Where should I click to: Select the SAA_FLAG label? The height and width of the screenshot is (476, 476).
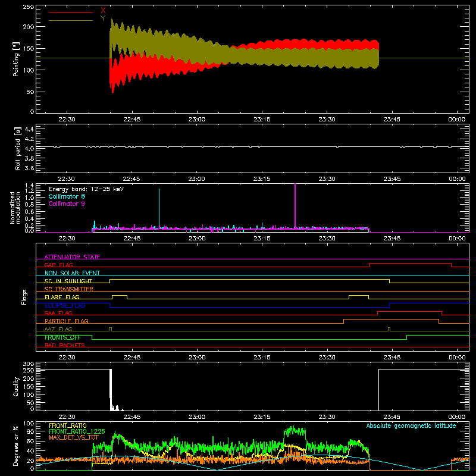pos(58,313)
